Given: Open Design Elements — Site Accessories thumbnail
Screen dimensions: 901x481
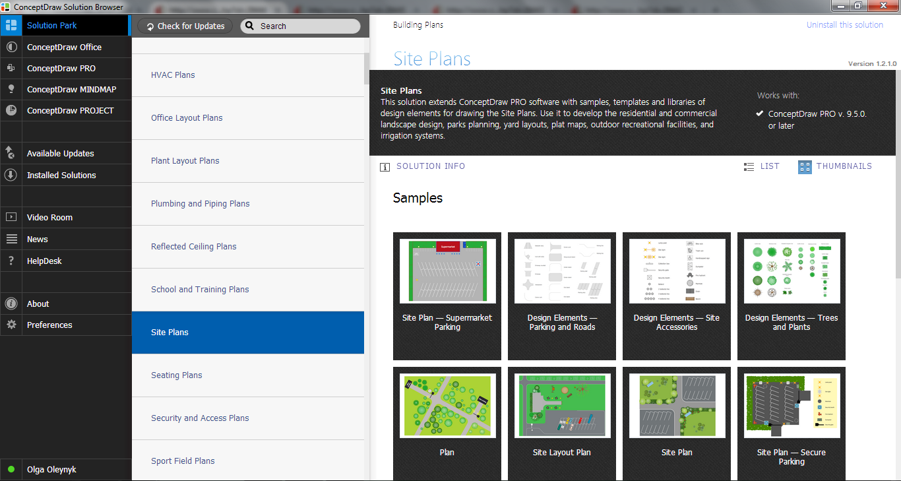Looking at the screenshot, I should point(677,296).
